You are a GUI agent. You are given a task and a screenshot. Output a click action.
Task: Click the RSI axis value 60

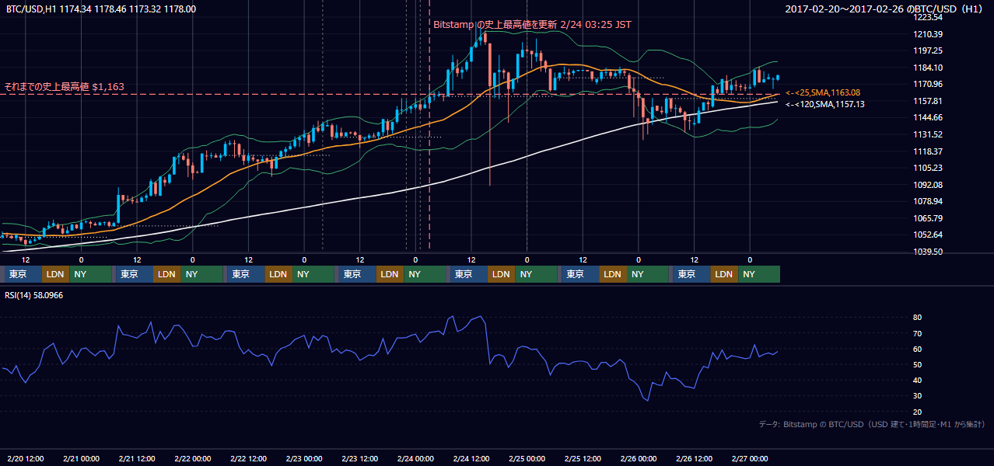pos(917,349)
